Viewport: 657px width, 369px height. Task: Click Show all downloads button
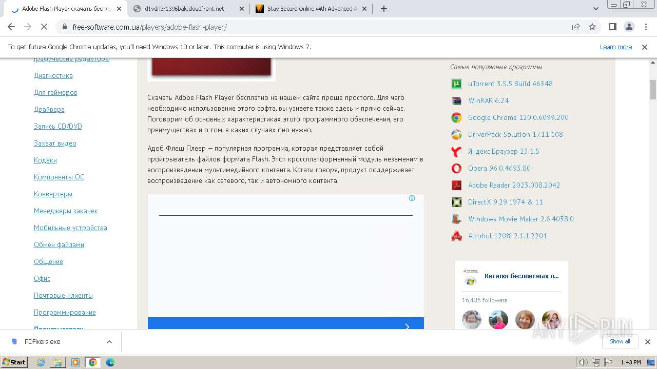click(x=620, y=341)
